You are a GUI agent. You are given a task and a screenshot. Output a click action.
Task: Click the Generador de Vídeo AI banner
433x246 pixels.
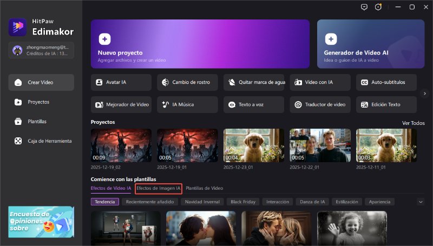coord(371,44)
